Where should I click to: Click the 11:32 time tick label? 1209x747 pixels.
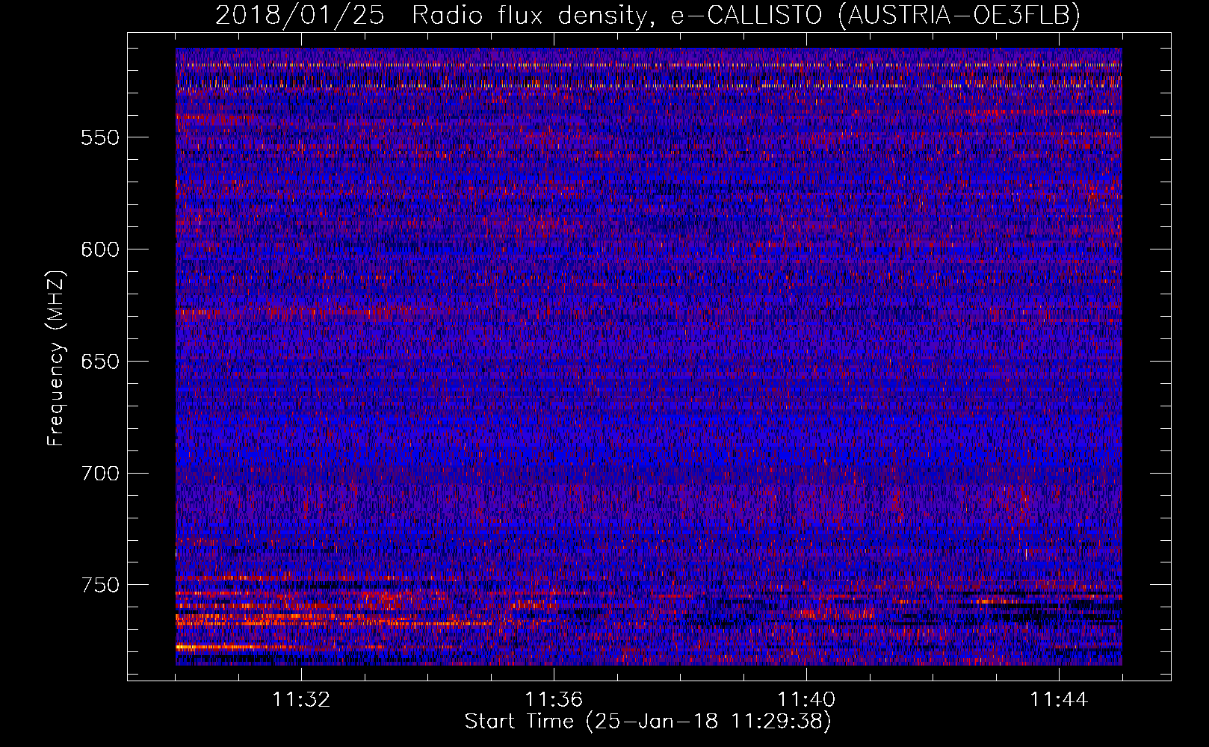point(301,699)
